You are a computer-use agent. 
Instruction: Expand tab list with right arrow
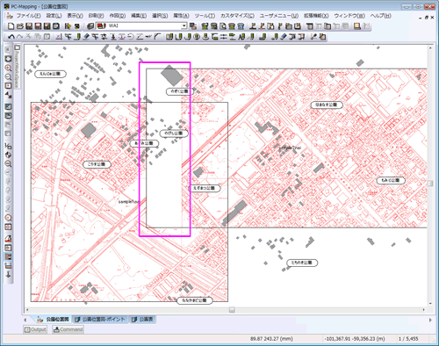pyautogui.click(x=430, y=320)
